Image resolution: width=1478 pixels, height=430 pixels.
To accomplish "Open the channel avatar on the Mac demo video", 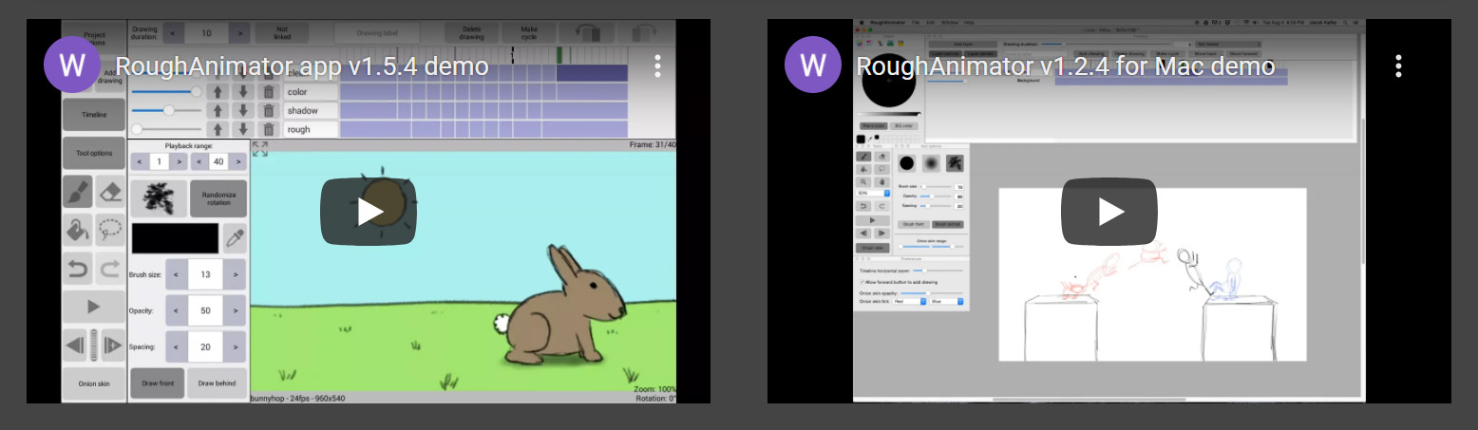I will pos(813,65).
